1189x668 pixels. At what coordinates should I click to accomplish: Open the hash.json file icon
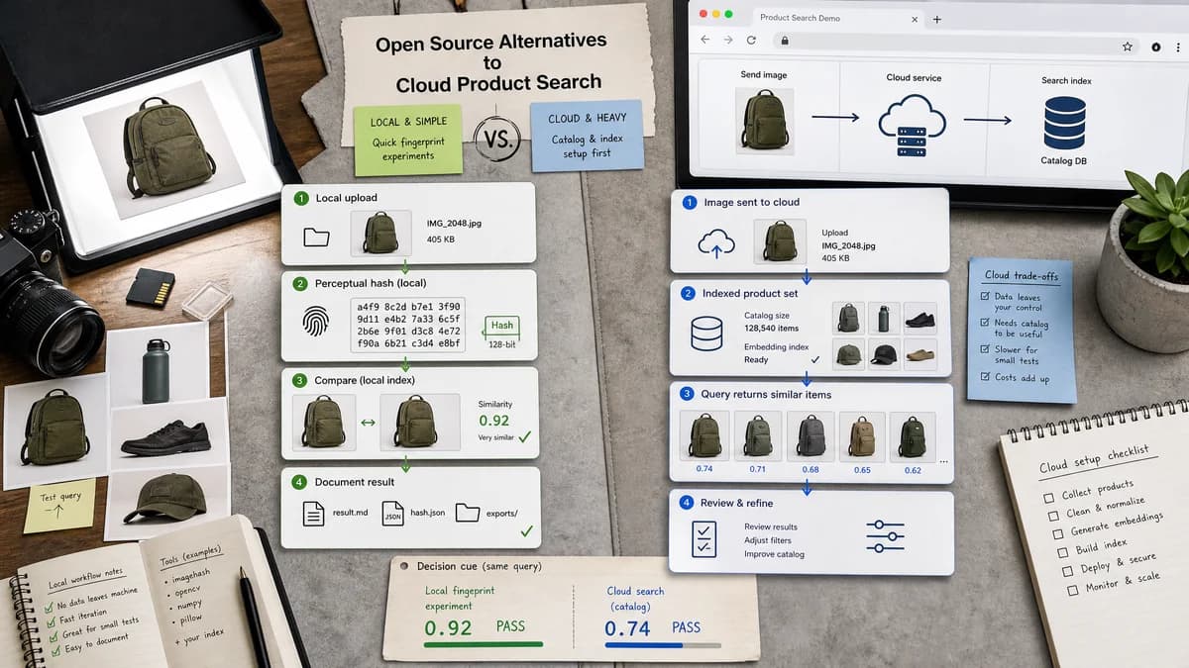coord(391,514)
